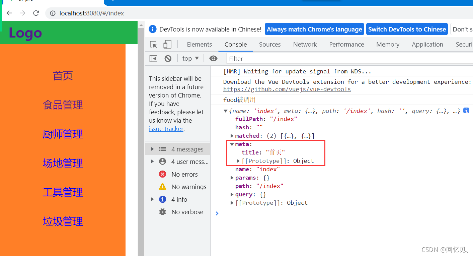Navigate to 场地管理 menu item
Image resolution: width=473 pixels, height=256 pixels.
(63, 163)
